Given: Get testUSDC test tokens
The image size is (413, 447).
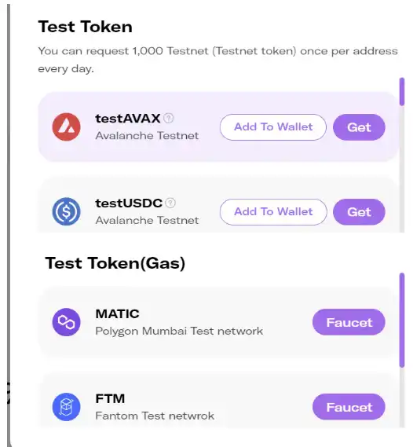Looking at the screenshot, I should (x=359, y=212).
